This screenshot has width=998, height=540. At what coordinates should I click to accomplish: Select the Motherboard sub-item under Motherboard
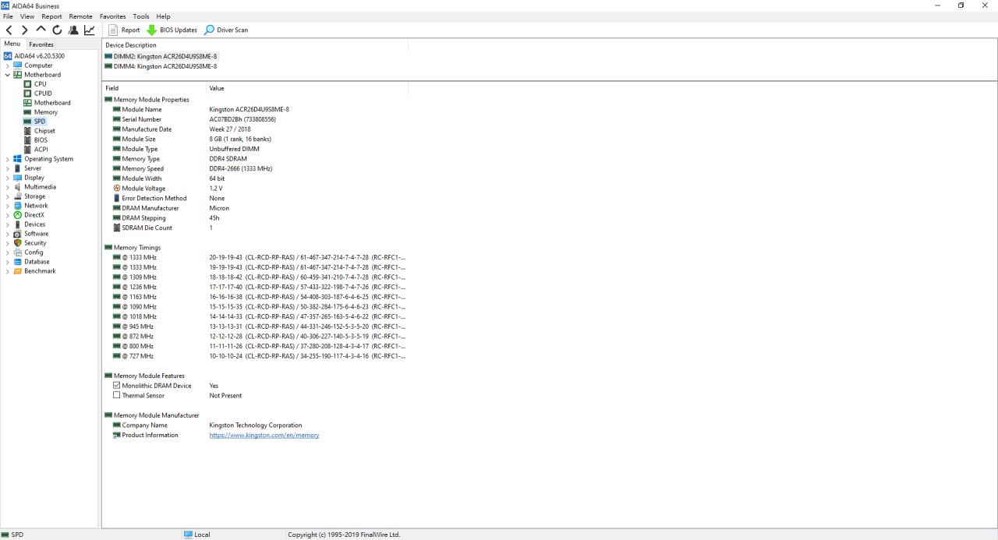click(52, 103)
